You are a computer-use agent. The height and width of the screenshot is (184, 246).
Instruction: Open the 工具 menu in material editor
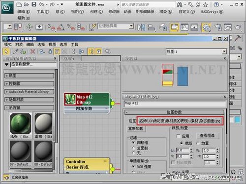click(74, 45)
